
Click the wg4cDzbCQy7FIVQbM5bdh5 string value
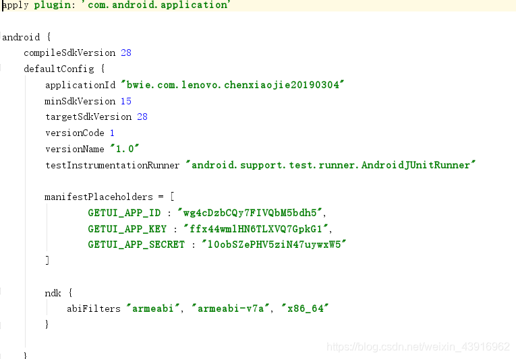[250, 213]
